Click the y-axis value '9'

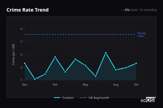click(x=21, y=29)
